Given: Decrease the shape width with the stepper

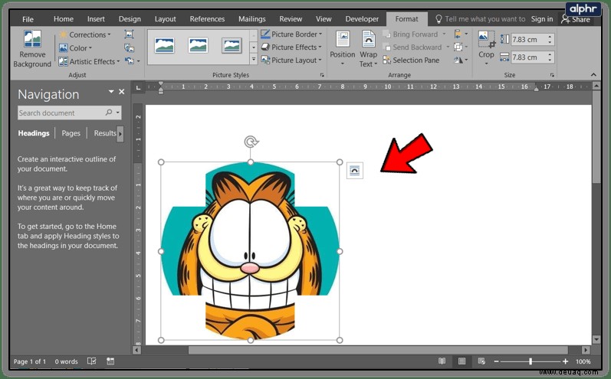Looking at the screenshot, I should [x=550, y=60].
